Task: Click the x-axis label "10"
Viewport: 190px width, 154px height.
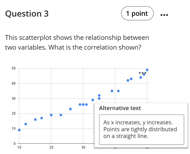Action: point(19,147)
